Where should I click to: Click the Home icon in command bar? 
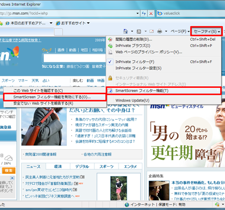tap(125, 31)
